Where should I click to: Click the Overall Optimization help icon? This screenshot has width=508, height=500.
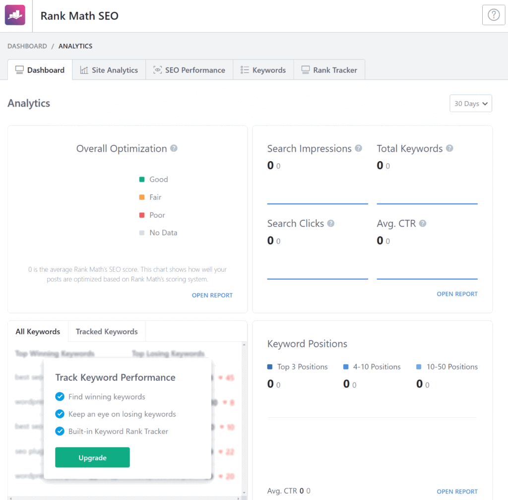click(174, 148)
